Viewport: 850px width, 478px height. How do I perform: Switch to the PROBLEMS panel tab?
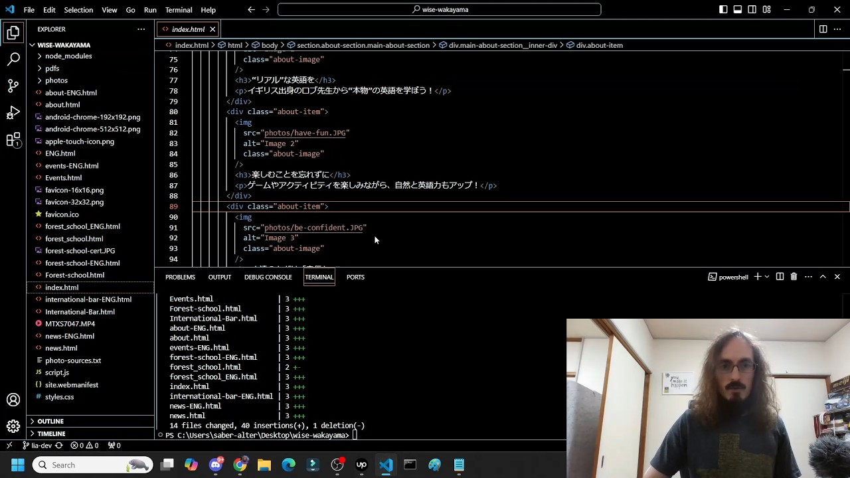(x=180, y=277)
